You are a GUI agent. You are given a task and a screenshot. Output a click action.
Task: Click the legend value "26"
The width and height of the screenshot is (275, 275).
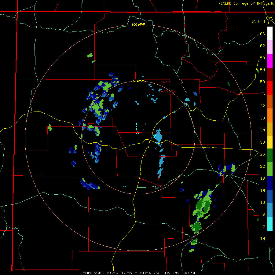[x=262, y=154]
